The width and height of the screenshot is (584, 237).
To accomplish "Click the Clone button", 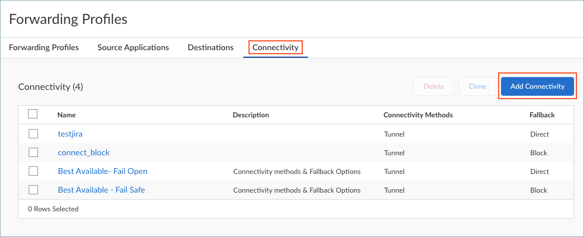I will click(x=477, y=86).
